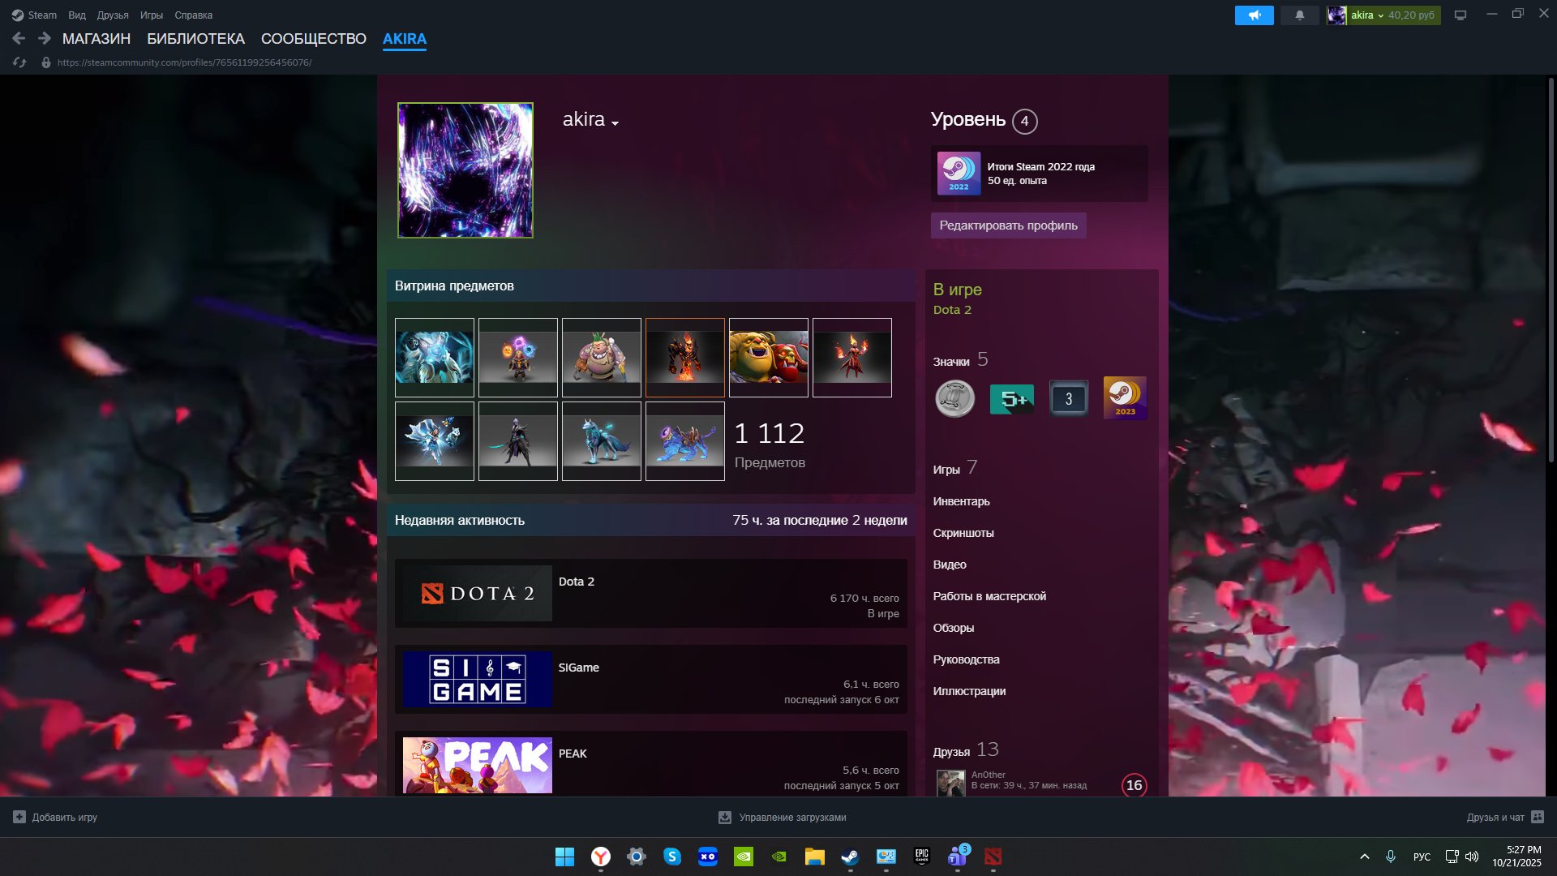Click the announcements megaphone icon
This screenshot has width=1557, height=876.
coord(1254,15)
